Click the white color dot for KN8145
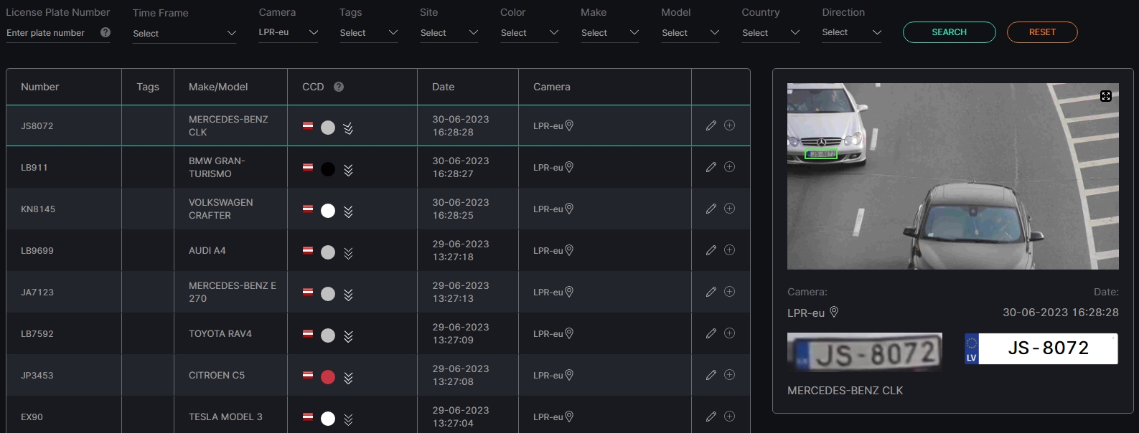Viewport: 1139px width, 433px height. [x=328, y=211]
